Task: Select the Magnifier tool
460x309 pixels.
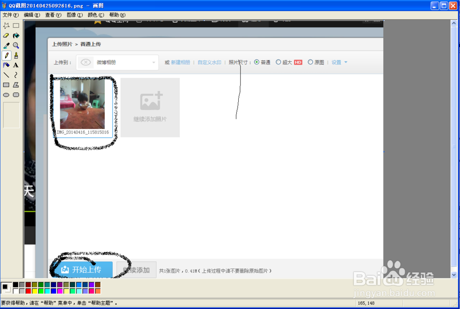Action: pos(16,46)
